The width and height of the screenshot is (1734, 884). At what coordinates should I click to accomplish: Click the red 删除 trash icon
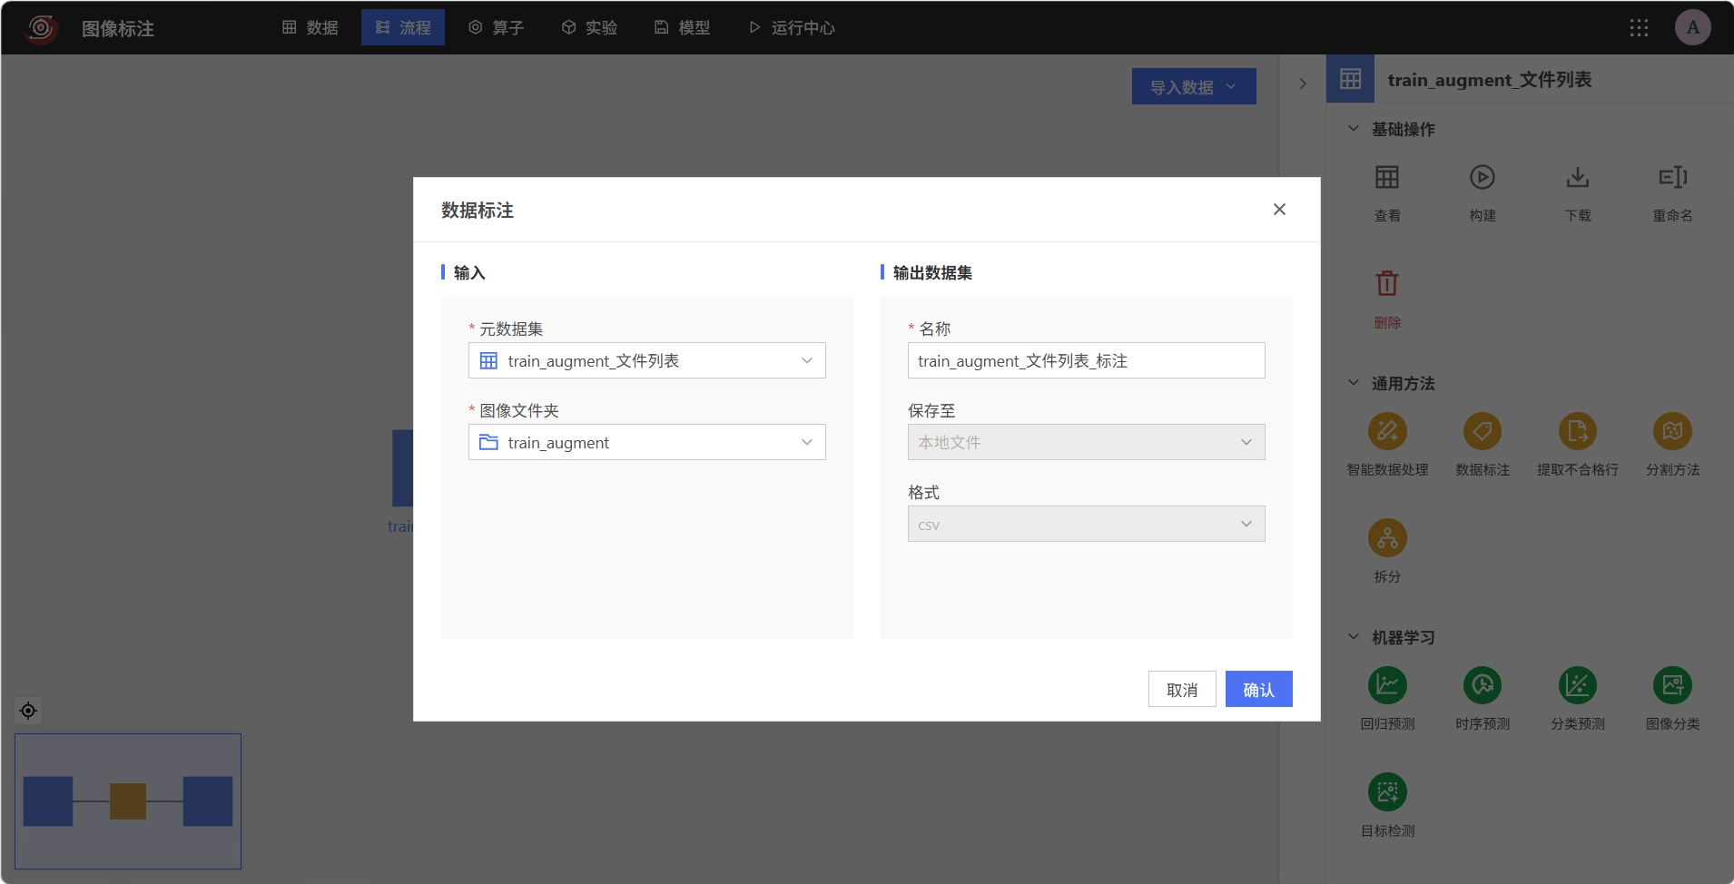(x=1386, y=284)
